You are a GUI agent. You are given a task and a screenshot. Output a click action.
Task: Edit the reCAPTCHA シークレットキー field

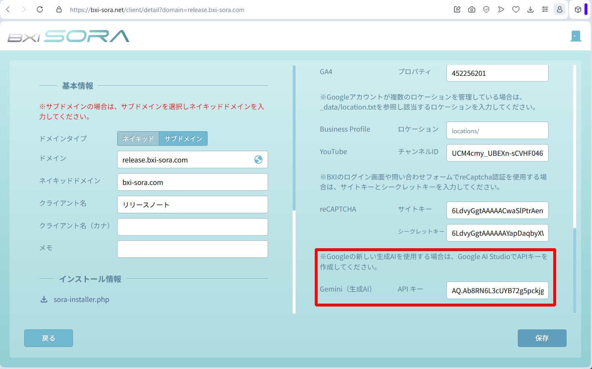tap(497, 233)
